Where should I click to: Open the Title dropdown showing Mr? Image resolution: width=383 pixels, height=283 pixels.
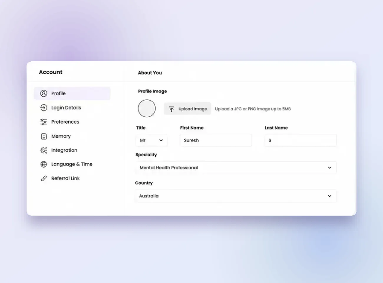(x=151, y=140)
